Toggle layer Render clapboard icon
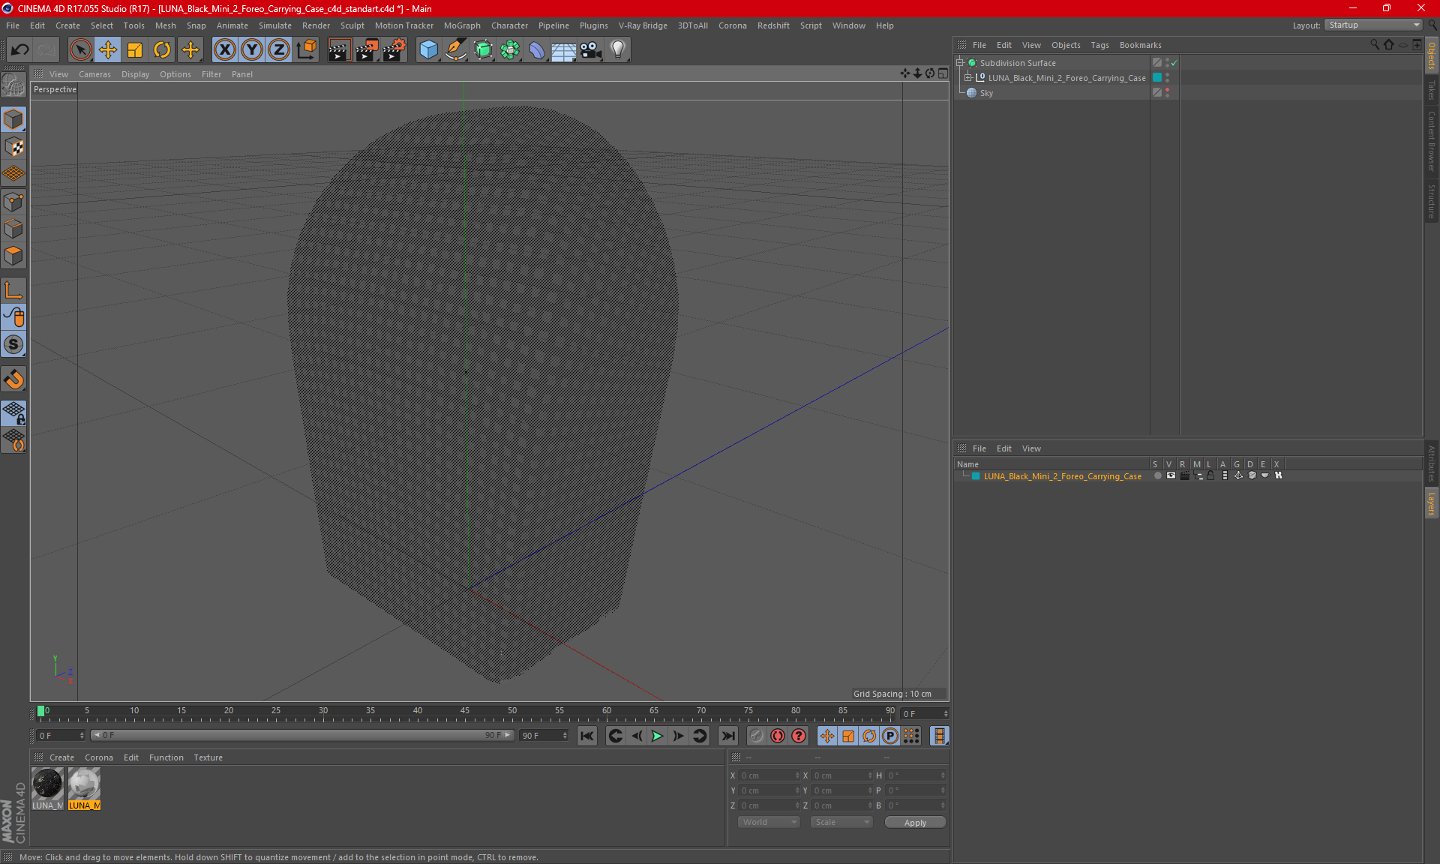This screenshot has height=864, width=1440. (1184, 475)
